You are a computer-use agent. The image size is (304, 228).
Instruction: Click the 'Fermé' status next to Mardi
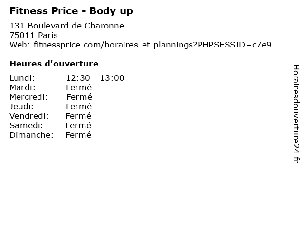click(x=79, y=87)
